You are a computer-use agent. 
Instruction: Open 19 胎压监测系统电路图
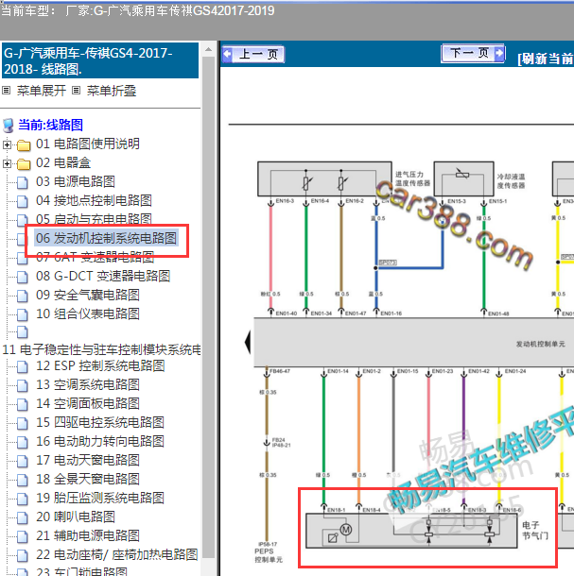click(100, 499)
